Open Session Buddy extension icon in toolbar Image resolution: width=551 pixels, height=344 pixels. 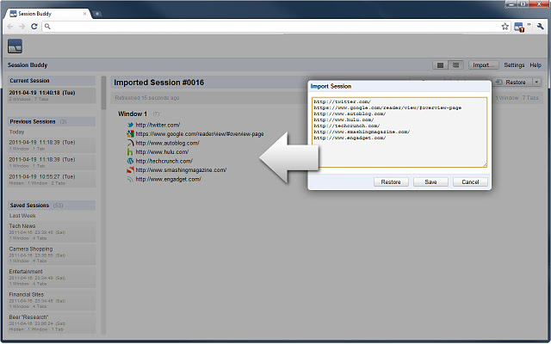[519, 27]
